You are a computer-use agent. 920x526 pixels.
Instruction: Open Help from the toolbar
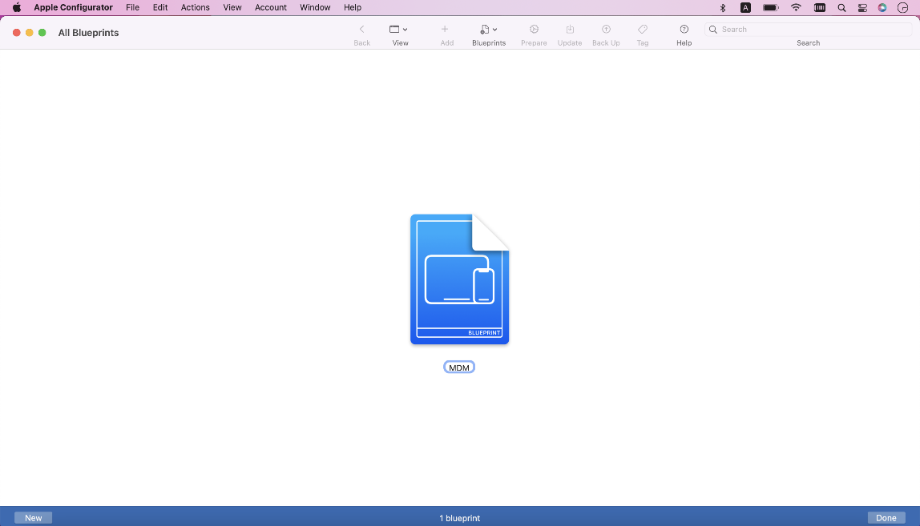point(684,30)
